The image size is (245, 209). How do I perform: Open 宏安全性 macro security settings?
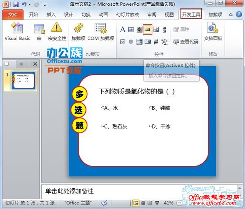coord(57,32)
